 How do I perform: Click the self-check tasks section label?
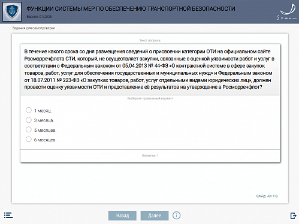click(34, 28)
